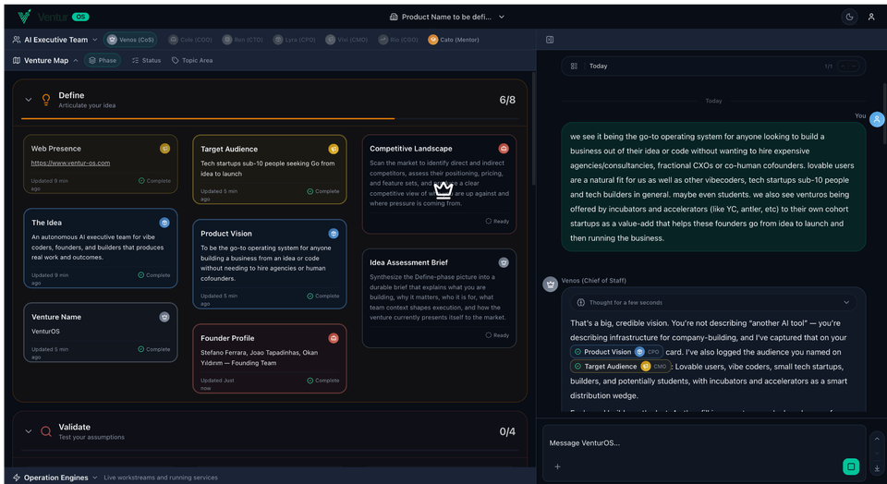Jump to latest message with download arrow
Screen dimensions: 887x484
[876, 468]
